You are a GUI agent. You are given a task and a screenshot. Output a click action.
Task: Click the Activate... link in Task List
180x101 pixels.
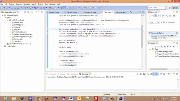(x=172, y=22)
